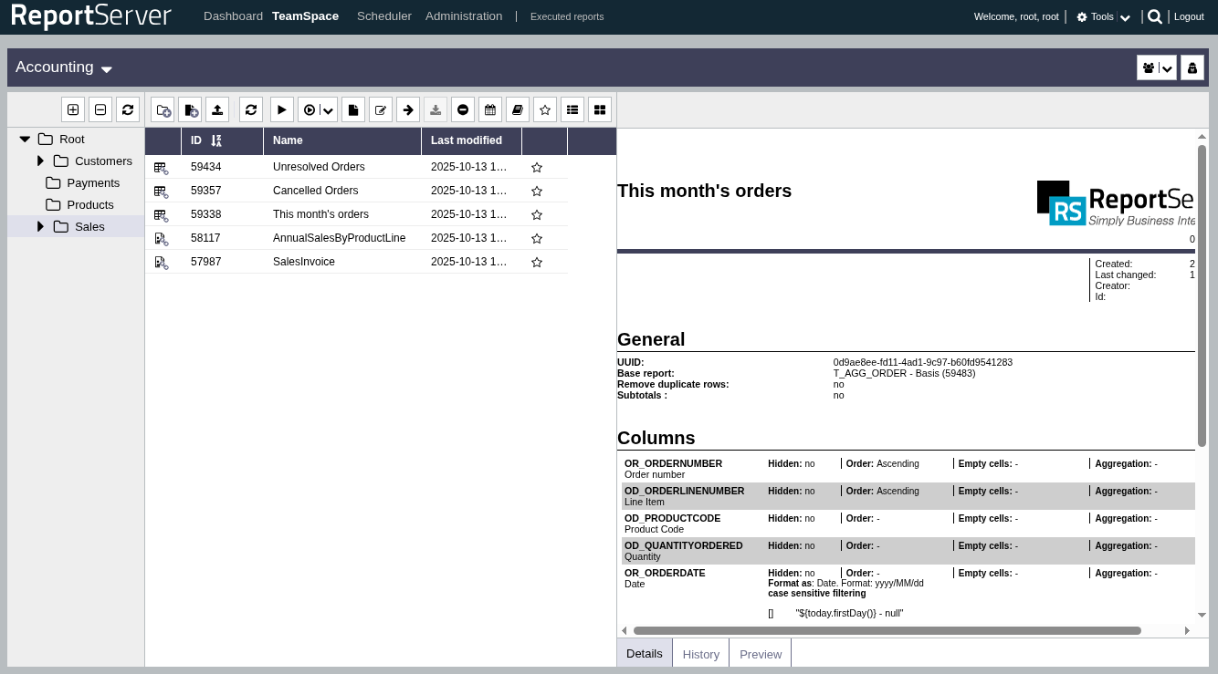Open the Tools dropdown menu
The height and width of the screenshot is (674, 1218).
1103,16
